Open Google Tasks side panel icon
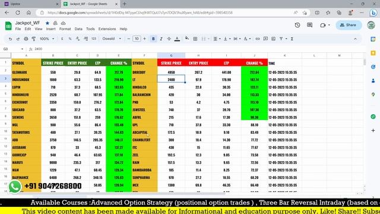The width and height of the screenshot is (380, 214). click(x=373, y=67)
